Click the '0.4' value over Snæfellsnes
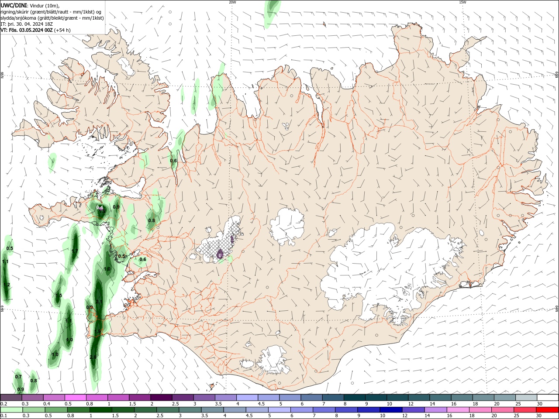This screenshot has width=559, height=419. 100,207
